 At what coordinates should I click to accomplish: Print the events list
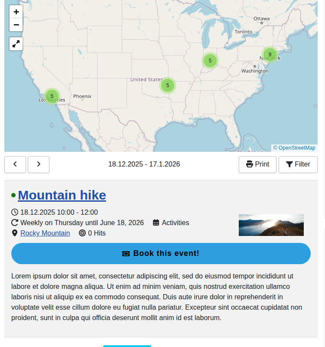[257, 164]
